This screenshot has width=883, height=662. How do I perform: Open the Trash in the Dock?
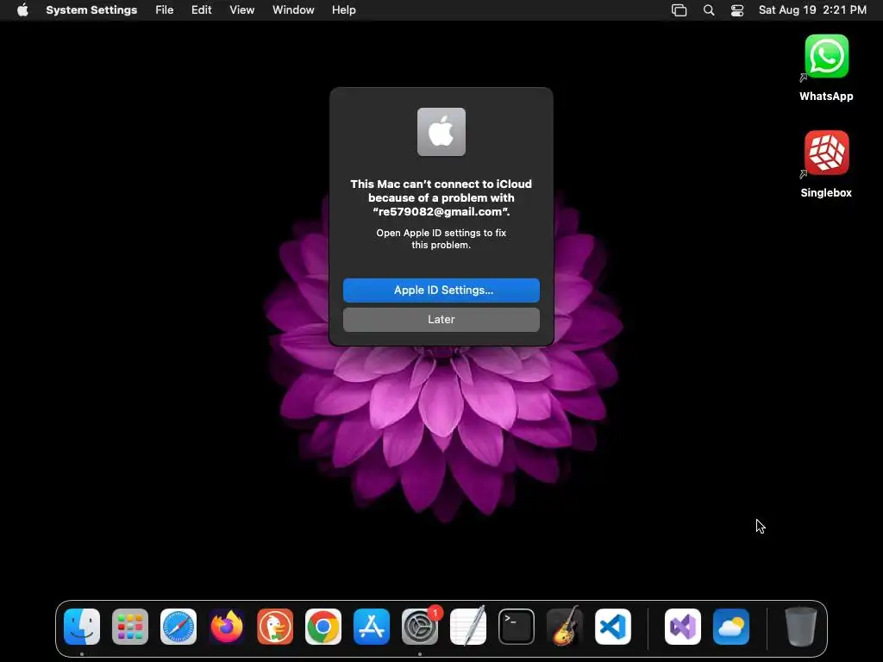click(x=801, y=627)
